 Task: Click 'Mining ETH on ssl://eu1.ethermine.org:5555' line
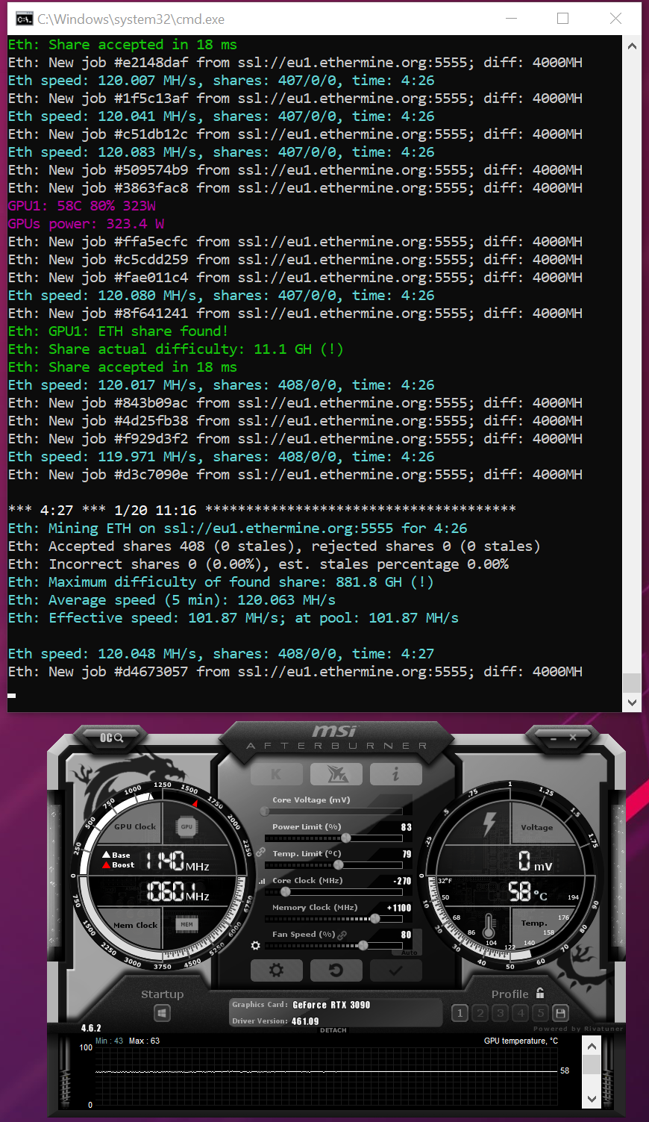(238, 529)
